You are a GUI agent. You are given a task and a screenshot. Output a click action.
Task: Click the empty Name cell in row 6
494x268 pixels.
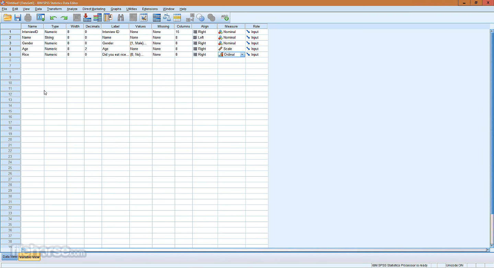pos(32,60)
